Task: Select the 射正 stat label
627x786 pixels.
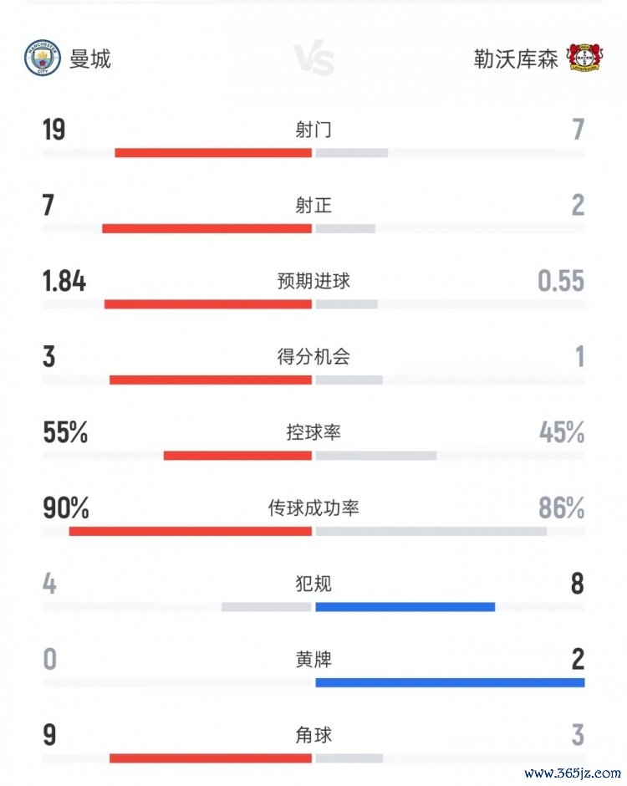Action: 313,205
